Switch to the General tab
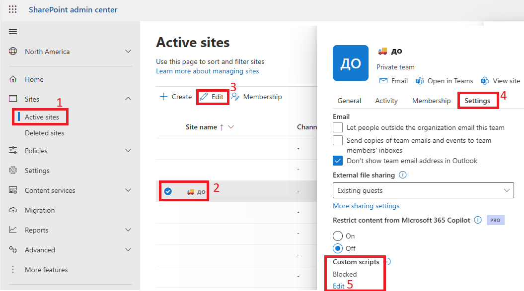This screenshot has width=524, height=291. tap(349, 101)
